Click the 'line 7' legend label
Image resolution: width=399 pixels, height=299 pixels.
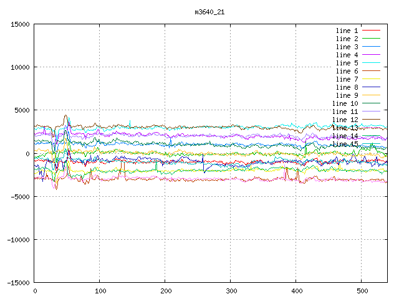(x=347, y=79)
